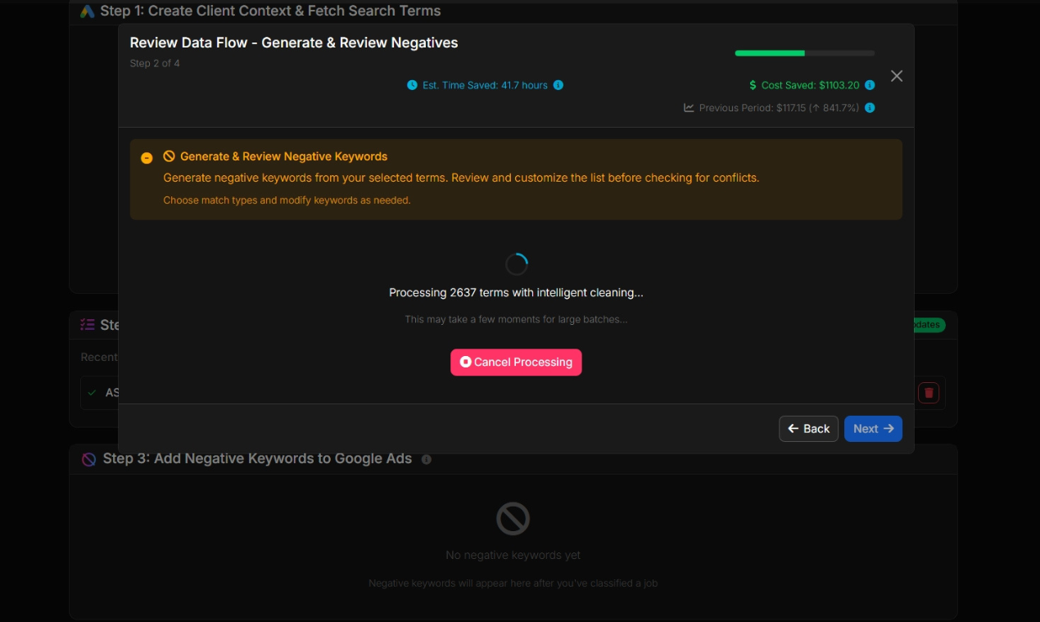Click the info icon next to Cost Saved
The width and height of the screenshot is (1040, 622).
click(870, 85)
